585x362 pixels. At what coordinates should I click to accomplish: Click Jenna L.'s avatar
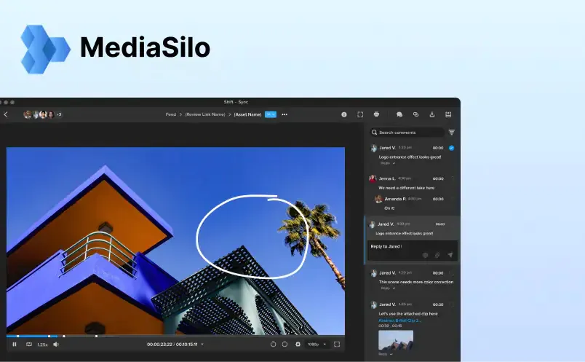(x=373, y=178)
